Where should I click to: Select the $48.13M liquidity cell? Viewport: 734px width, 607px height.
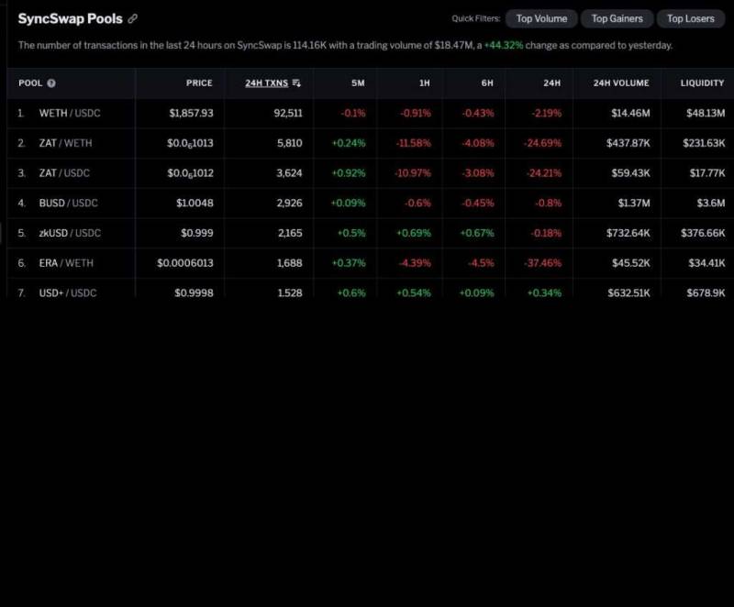pos(706,113)
